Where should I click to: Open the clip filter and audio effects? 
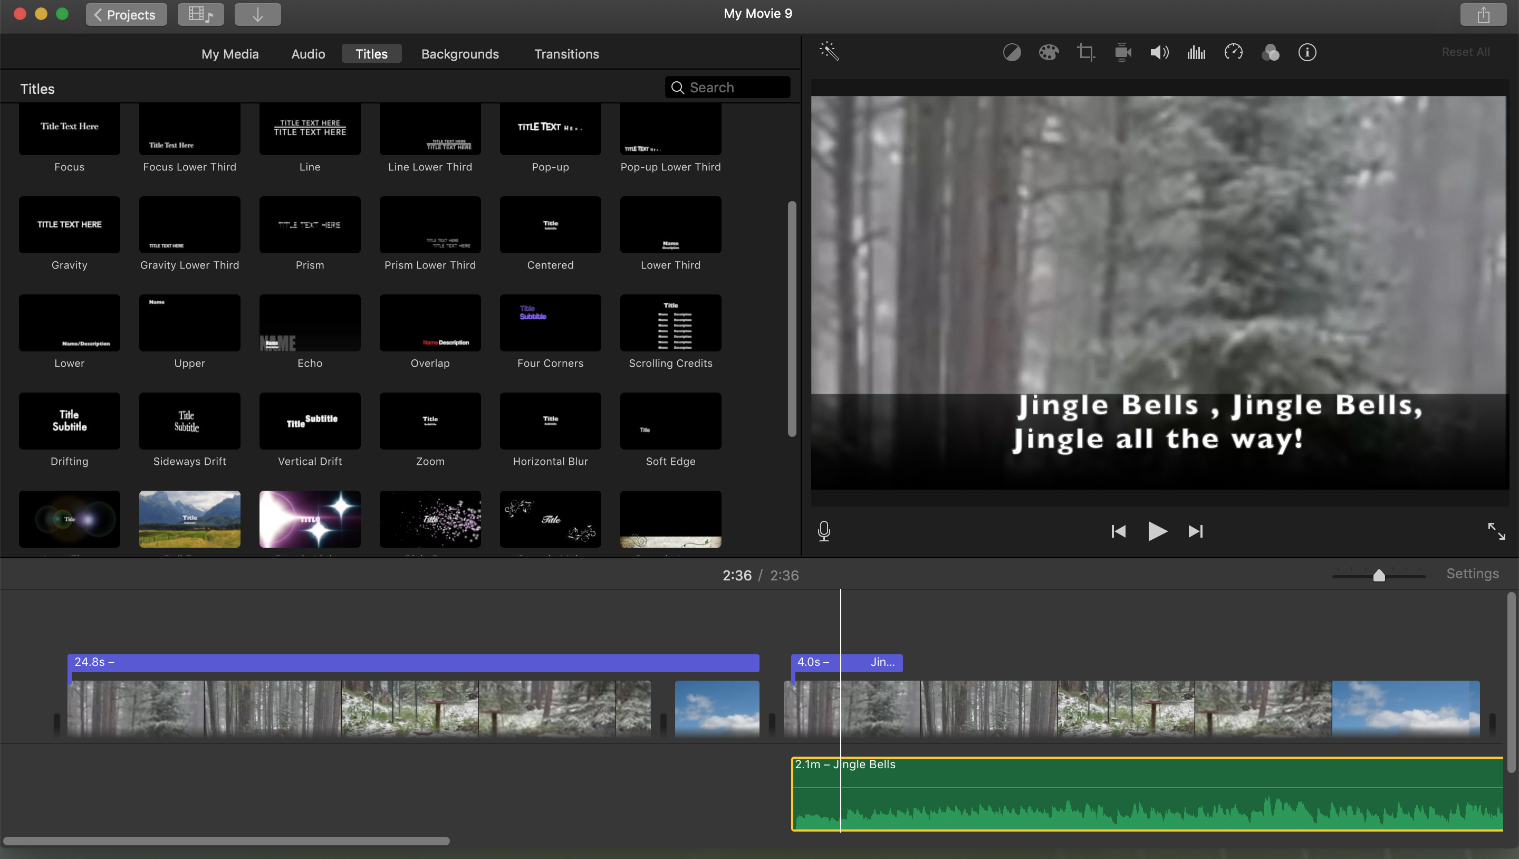pyautogui.click(x=1270, y=53)
